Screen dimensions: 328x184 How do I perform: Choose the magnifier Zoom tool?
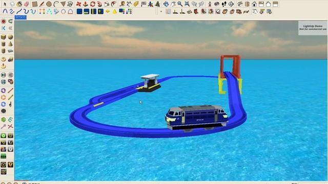(x=180, y=4)
